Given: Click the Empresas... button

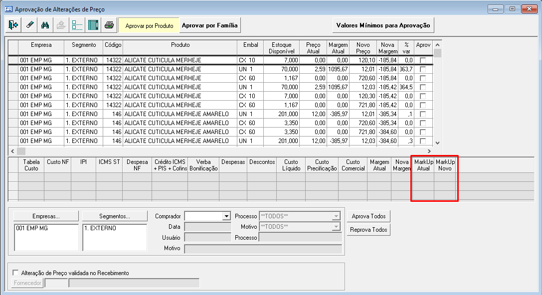Looking at the screenshot, I should [x=46, y=216].
